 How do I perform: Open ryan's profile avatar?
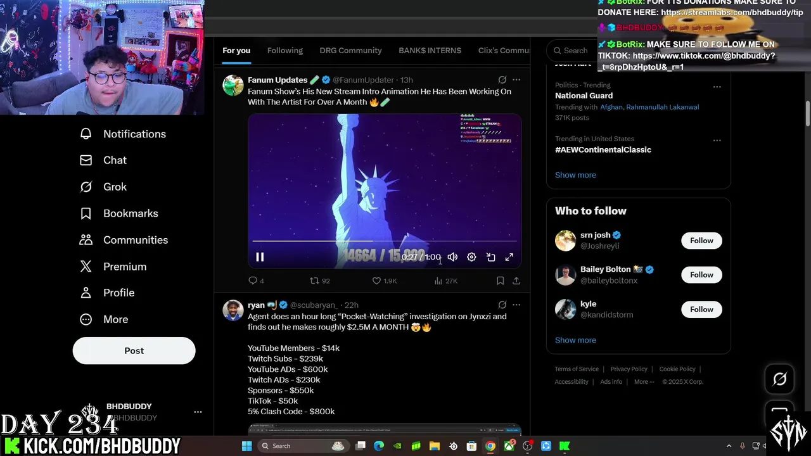coord(233,310)
